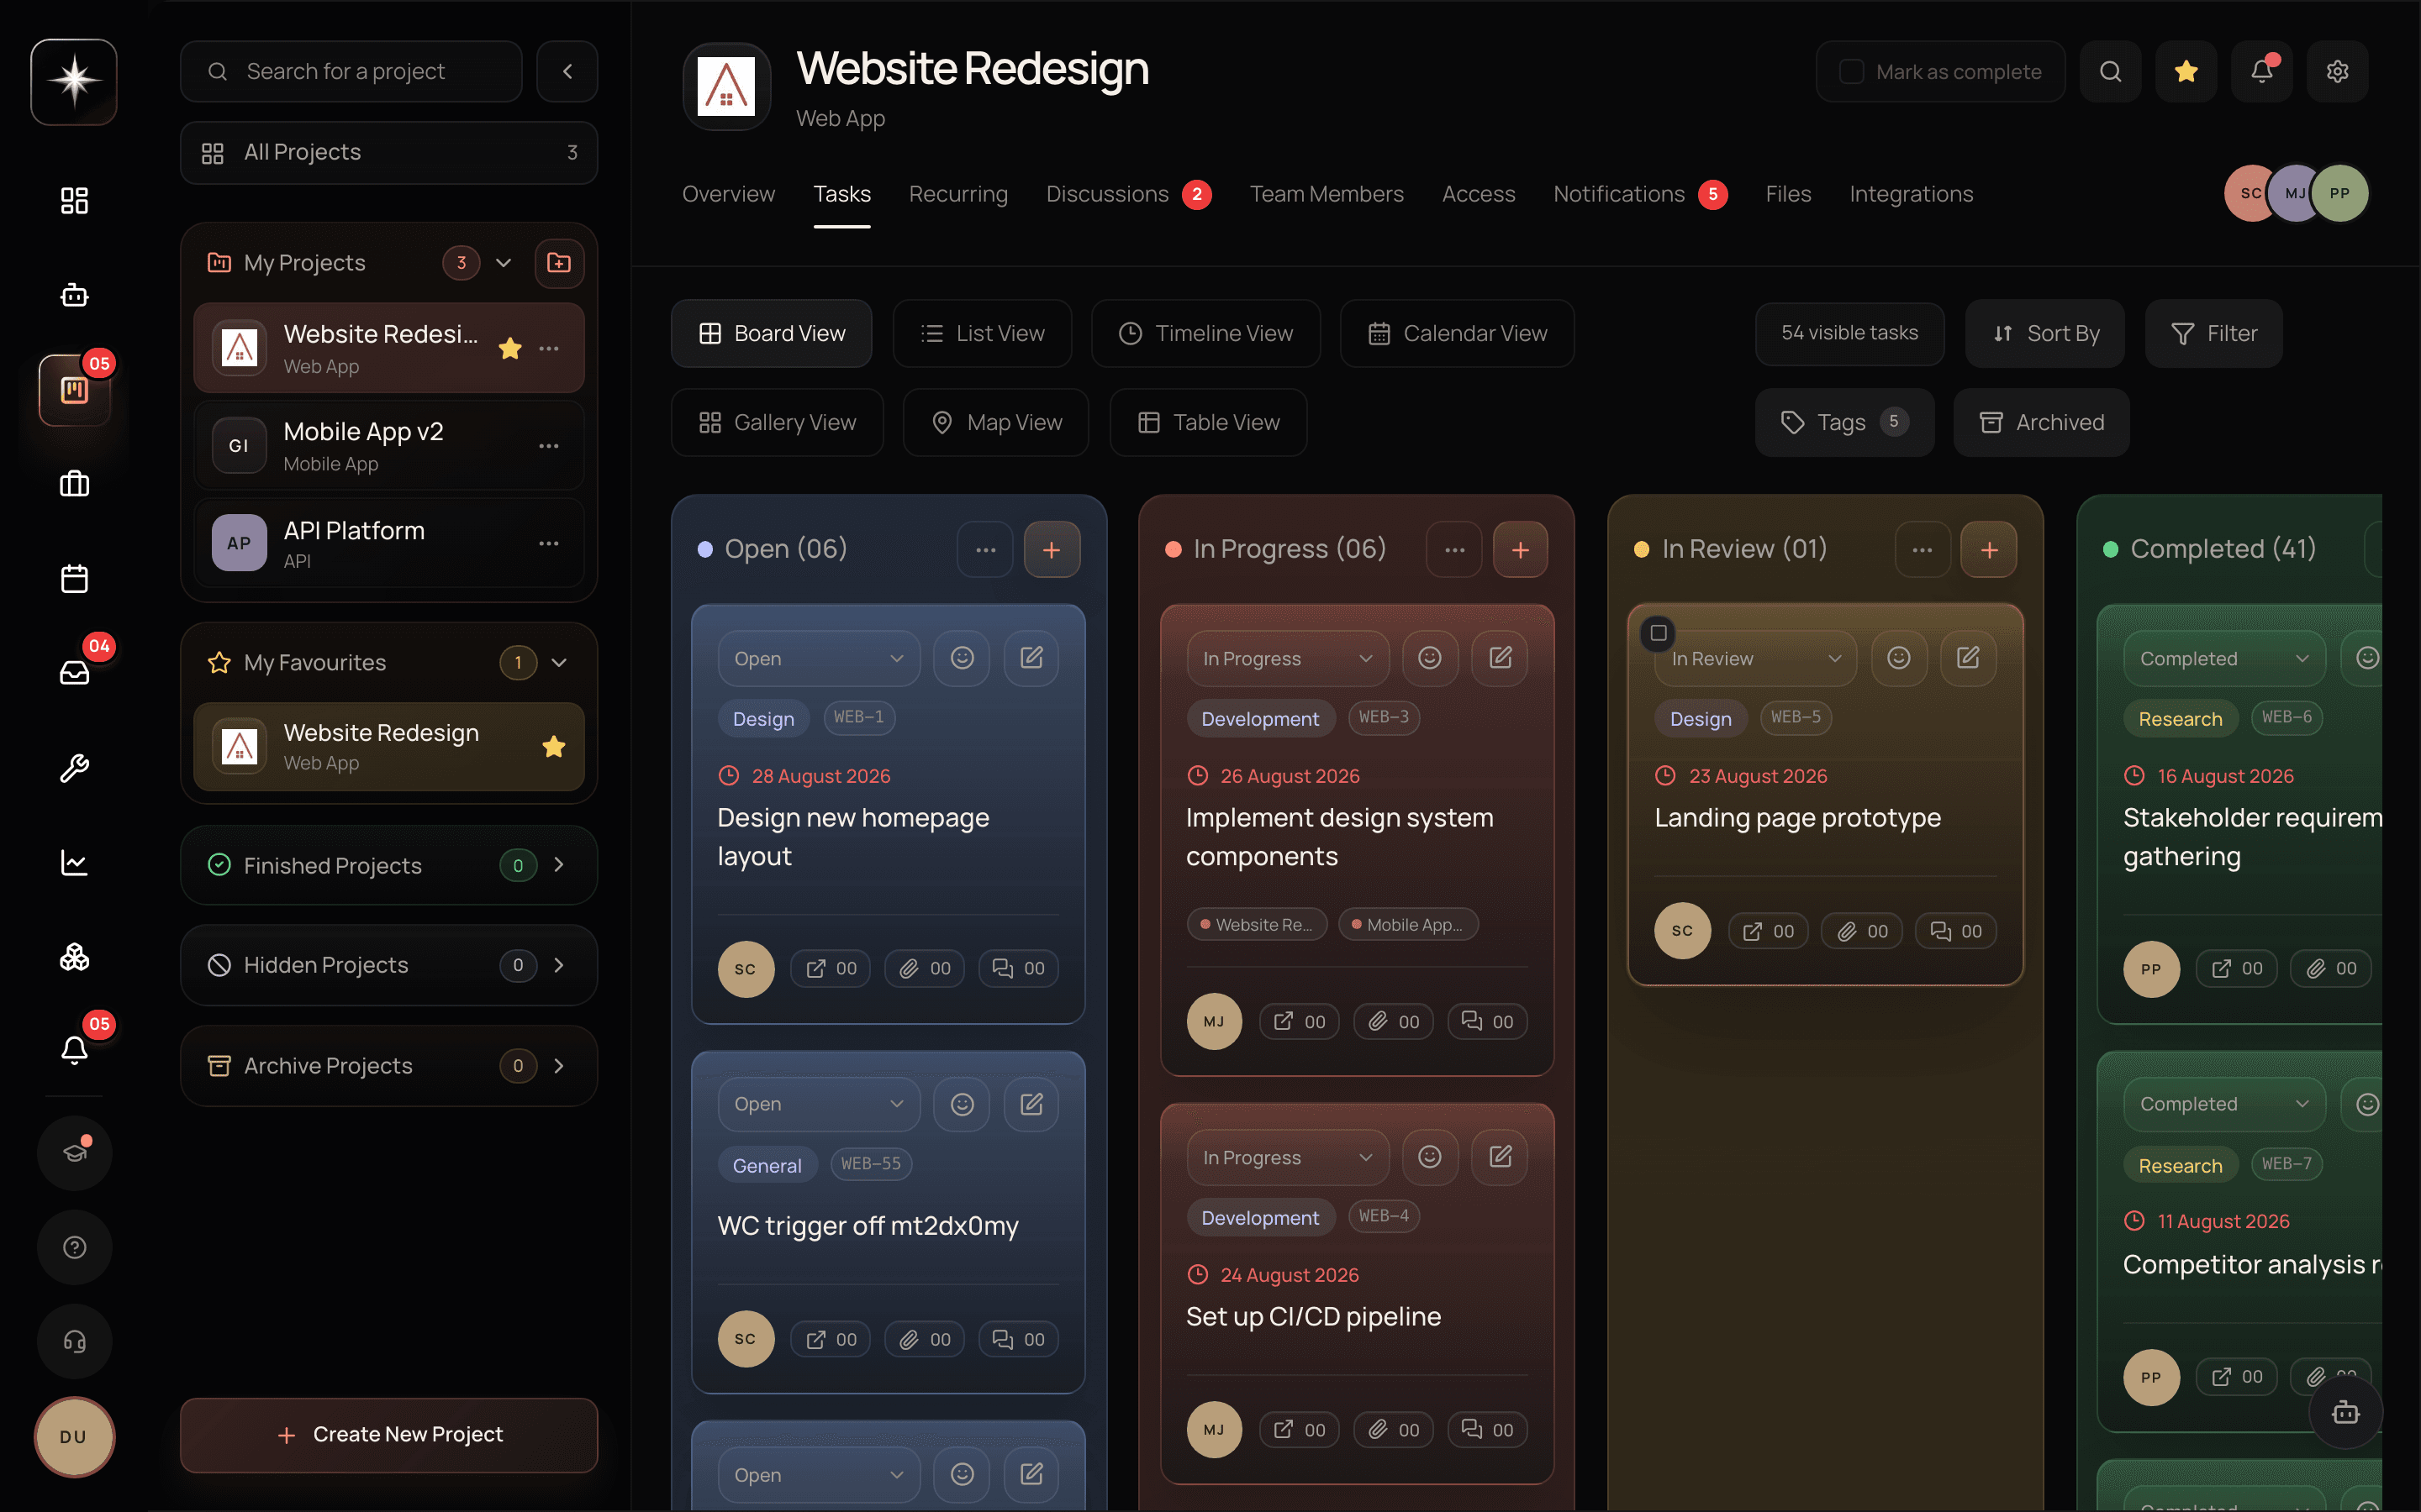Image resolution: width=2421 pixels, height=1512 pixels.
Task: Click the star favourite icon in header
Action: pyautogui.click(x=2186, y=71)
